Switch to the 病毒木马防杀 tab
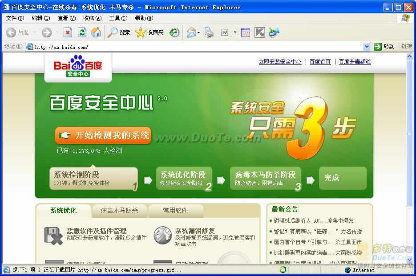 coord(119,211)
